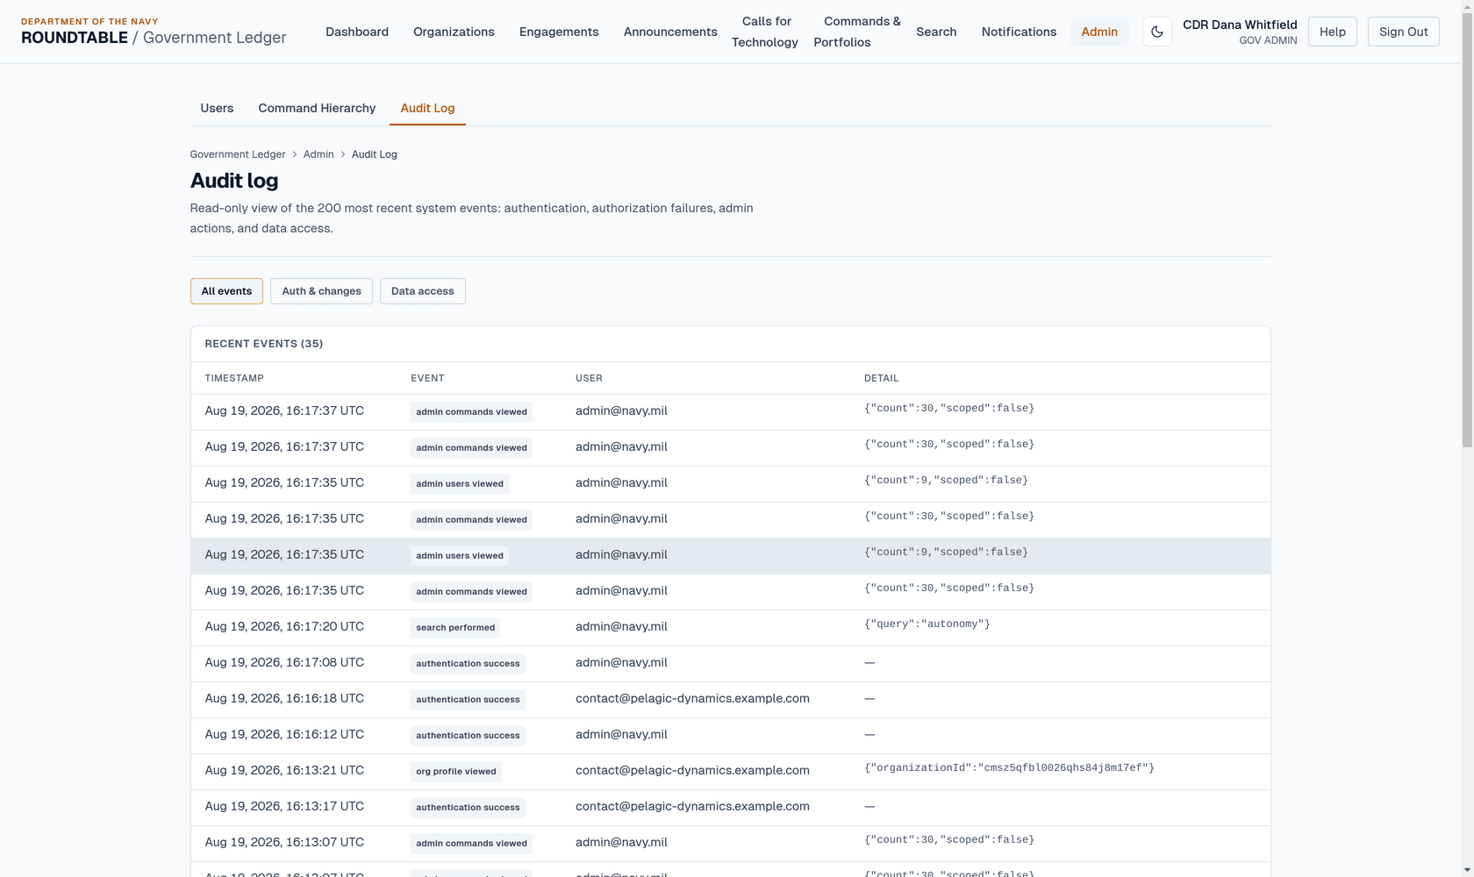
Task: Click timestamp Aug 19, 2026, 16:17:20 UTC
Action: click(284, 626)
